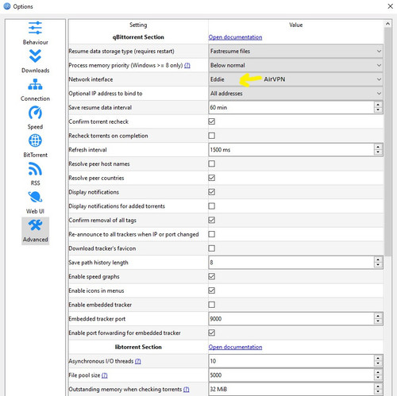Enable Re-announce to all trackers checkbox
The height and width of the screenshot is (396, 397).
212,234
